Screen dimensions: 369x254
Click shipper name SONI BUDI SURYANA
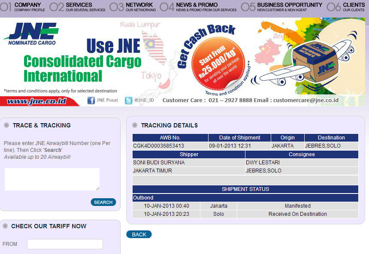159,163
